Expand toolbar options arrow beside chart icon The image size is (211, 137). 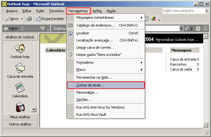coord(159,20)
